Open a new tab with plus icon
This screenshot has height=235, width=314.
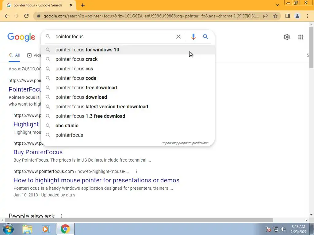[83, 5]
